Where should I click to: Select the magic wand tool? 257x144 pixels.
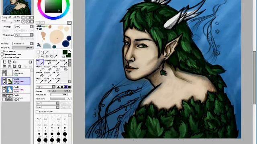pyautogui.click(x=47, y=52)
